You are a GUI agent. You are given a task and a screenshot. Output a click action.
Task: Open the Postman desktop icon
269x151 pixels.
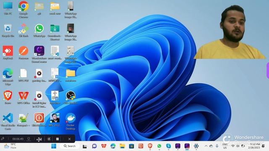click(x=24, y=53)
